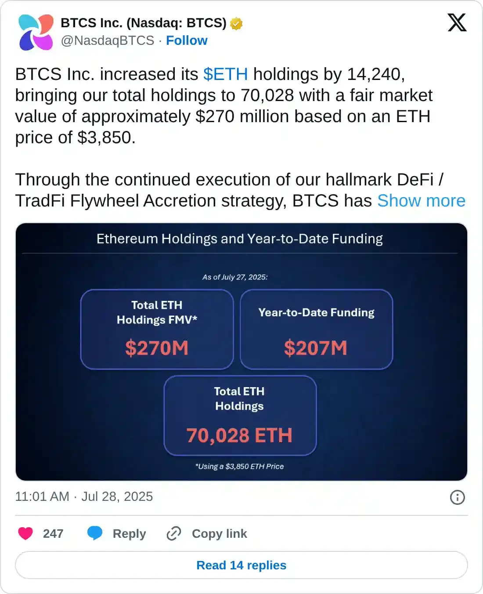Open the tweet info circle icon

click(457, 497)
